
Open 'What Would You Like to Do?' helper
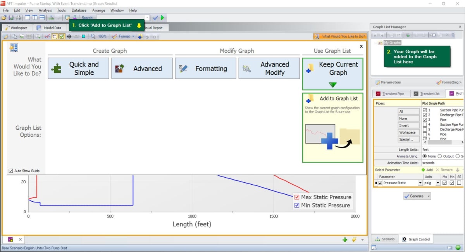pos(339,36)
